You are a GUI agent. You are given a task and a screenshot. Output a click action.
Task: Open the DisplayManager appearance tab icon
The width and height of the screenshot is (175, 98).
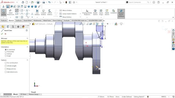[23, 27]
